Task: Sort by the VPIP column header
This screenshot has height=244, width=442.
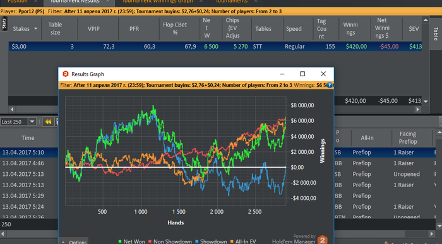Action: coord(98,29)
